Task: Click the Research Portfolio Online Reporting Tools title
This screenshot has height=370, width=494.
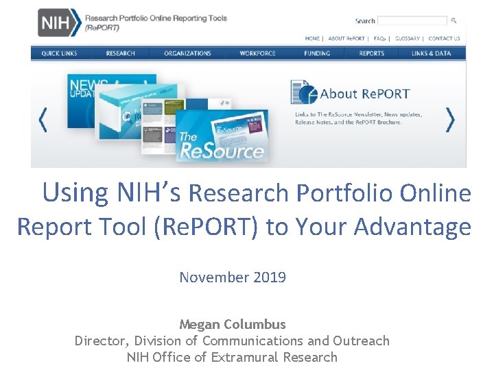Action: [156, 23]
